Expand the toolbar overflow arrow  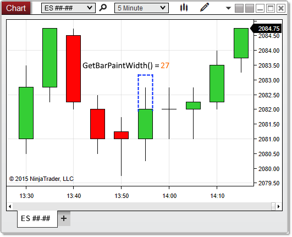229,8
